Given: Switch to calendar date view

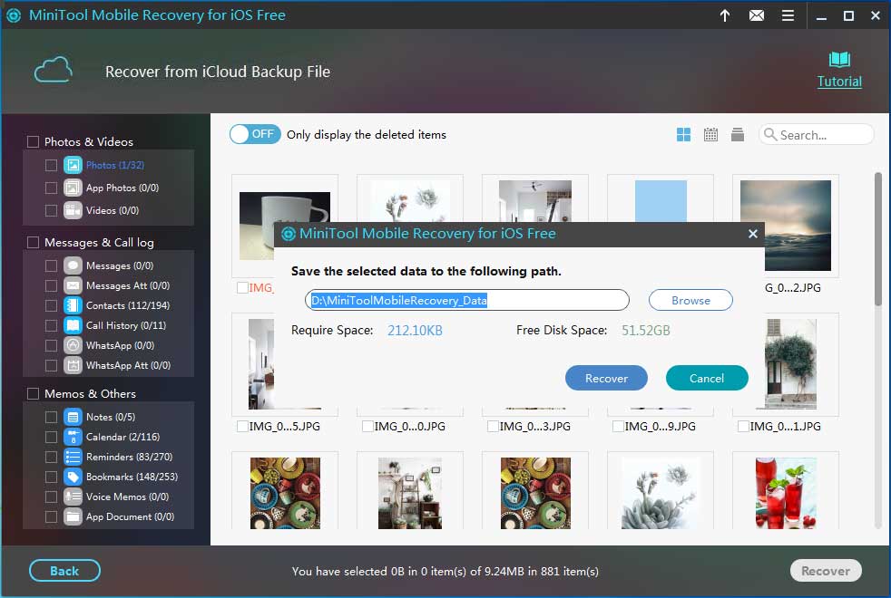Looking at the screenshot, I should 710,134.
